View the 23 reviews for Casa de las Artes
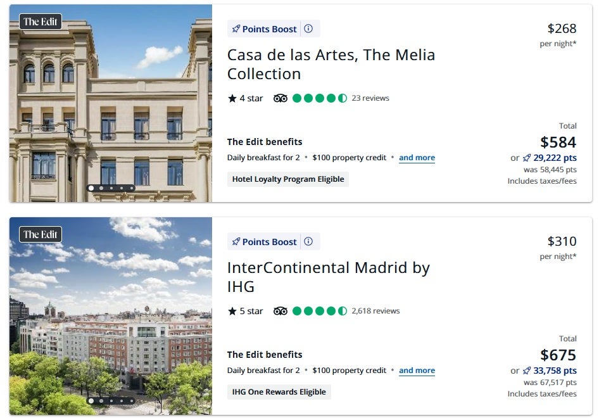This screenshot has width=599, height=418. click(x=370, y=98)
